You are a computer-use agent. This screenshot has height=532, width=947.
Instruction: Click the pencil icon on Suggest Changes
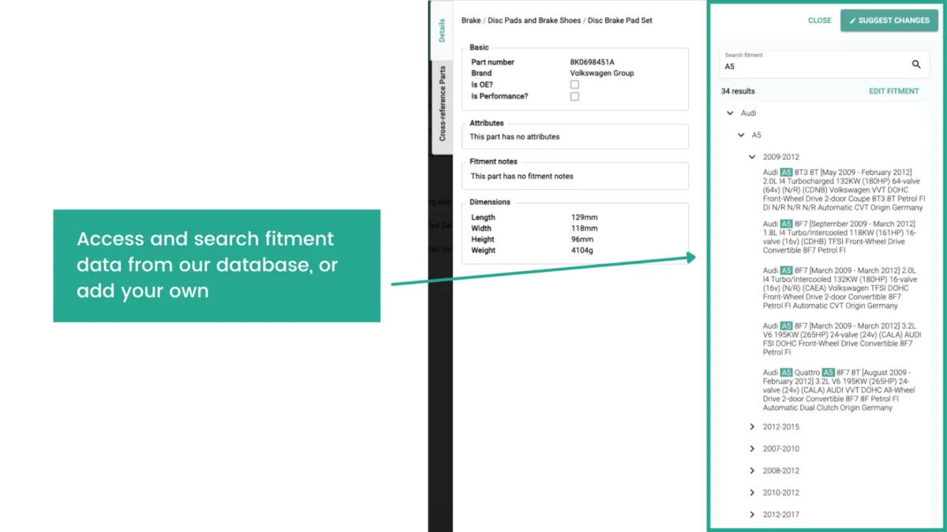pos(852,20)
